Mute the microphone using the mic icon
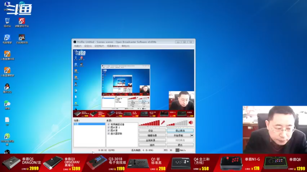The width and height of the screenshot is (307, 172). 163,122
